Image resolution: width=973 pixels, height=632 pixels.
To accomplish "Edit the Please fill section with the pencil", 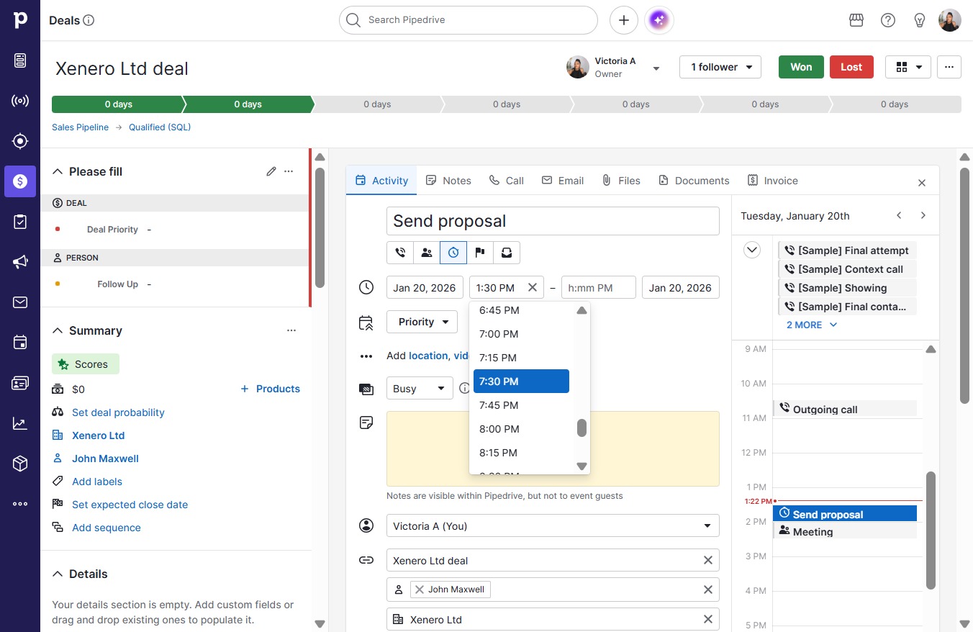I will 271,171.
